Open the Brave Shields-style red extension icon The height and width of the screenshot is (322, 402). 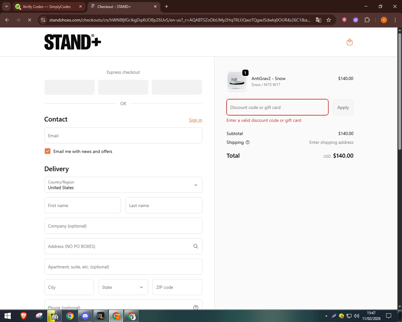pyautogui.click(x=344, y=20)
